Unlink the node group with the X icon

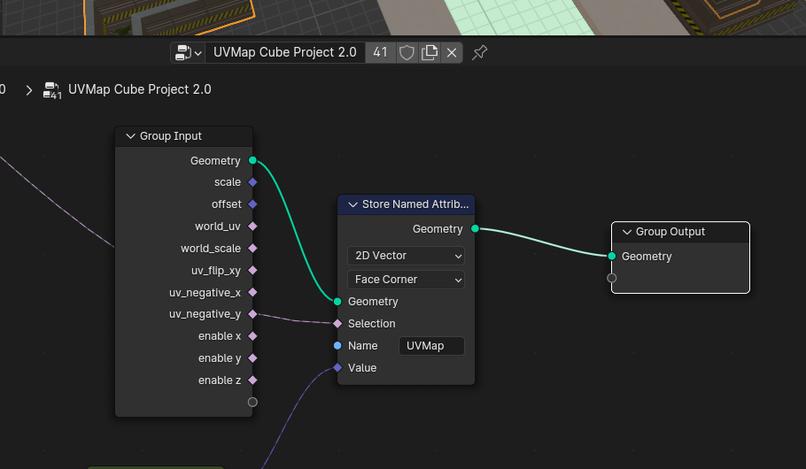tap(452, 52)
